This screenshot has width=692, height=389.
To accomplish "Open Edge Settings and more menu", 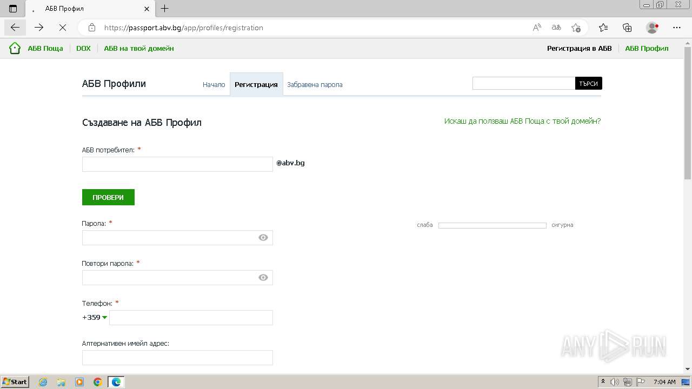I will (x=677, y=28).
